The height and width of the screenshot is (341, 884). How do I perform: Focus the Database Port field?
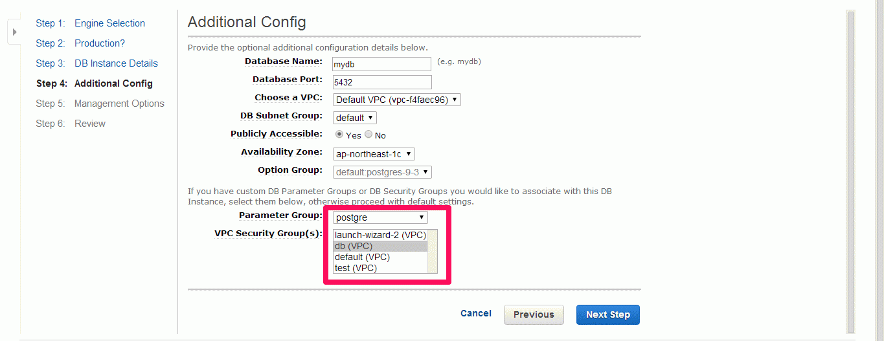click(381, 82)
